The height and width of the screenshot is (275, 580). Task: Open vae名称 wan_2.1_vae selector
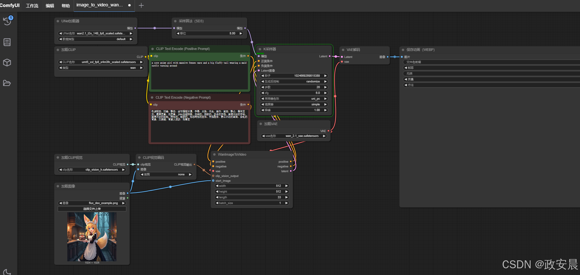(294, 136)
